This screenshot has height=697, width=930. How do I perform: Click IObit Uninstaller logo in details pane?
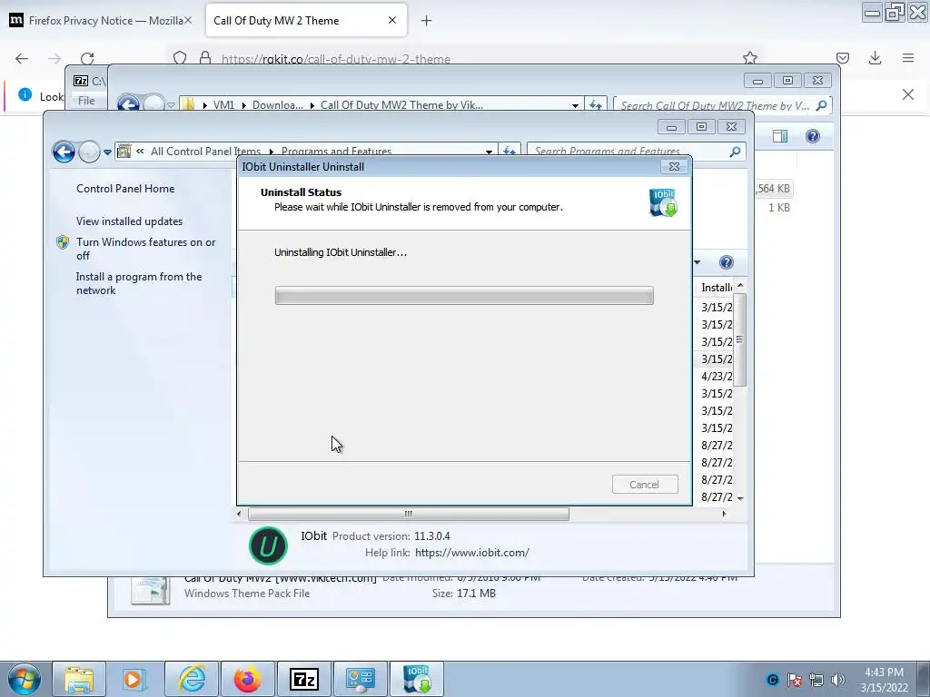[x=268, y=545]
